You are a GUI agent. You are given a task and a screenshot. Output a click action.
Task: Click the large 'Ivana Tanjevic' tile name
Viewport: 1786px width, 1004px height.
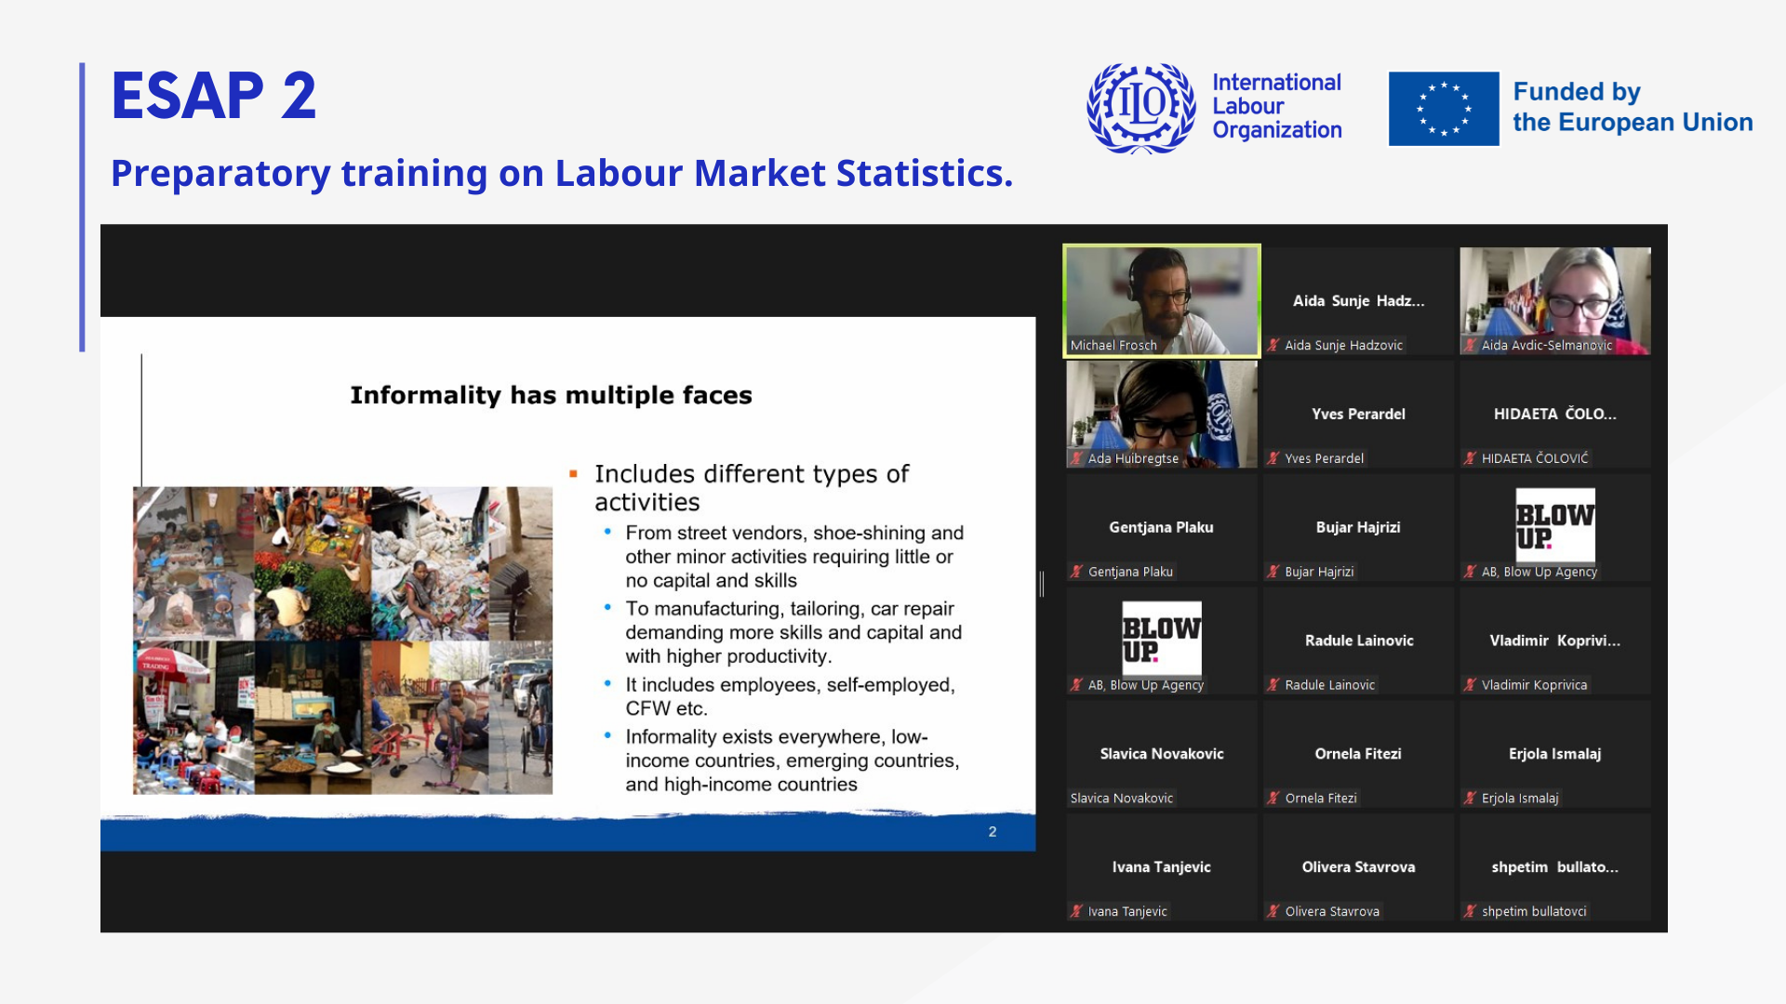(x=1162, y=868)
